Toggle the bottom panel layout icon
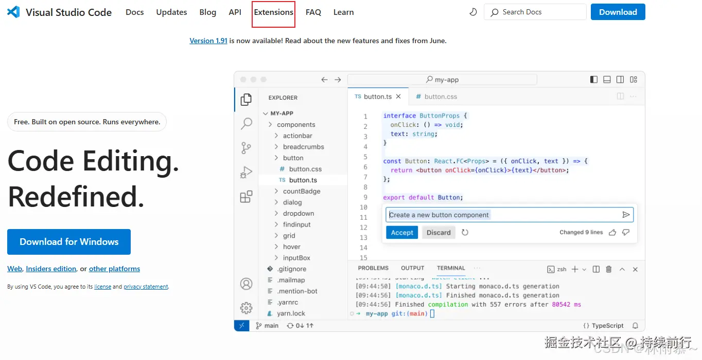Image resolution: width=702 pixels, height=360 pixels. tap(607, 80)
